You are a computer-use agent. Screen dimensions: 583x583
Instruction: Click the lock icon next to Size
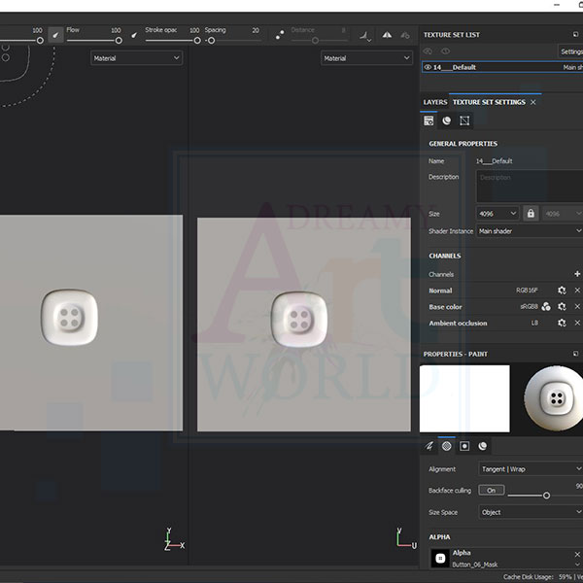point(531,213)
